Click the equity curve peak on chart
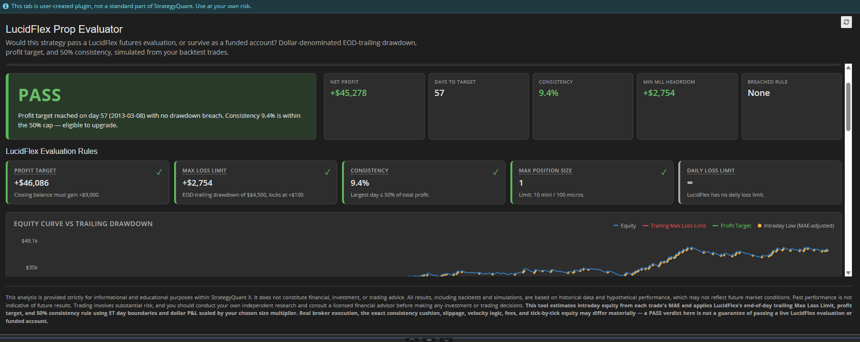 [691, 247]
